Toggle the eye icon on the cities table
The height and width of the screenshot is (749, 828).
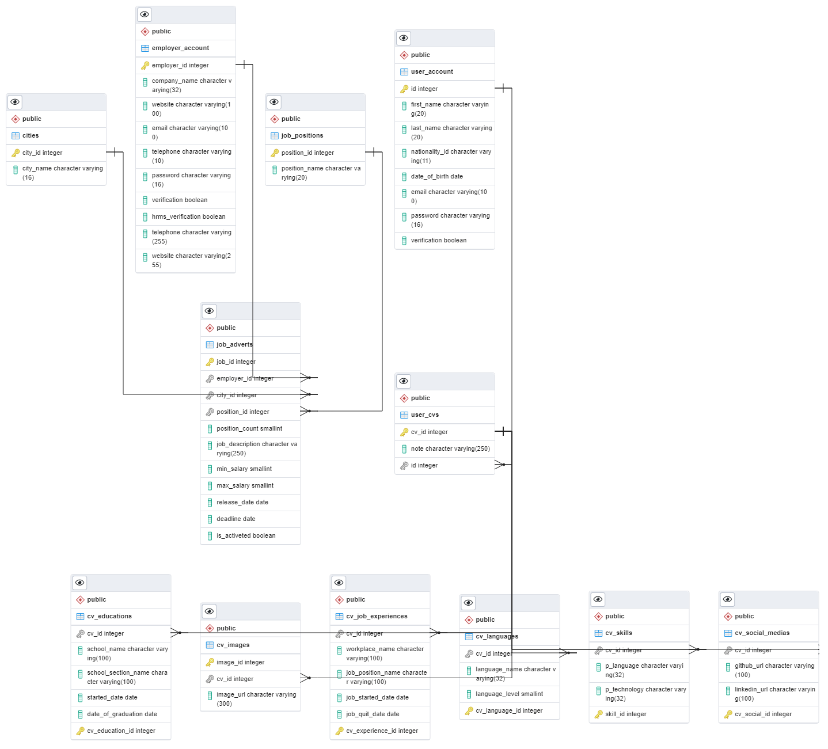14,101
